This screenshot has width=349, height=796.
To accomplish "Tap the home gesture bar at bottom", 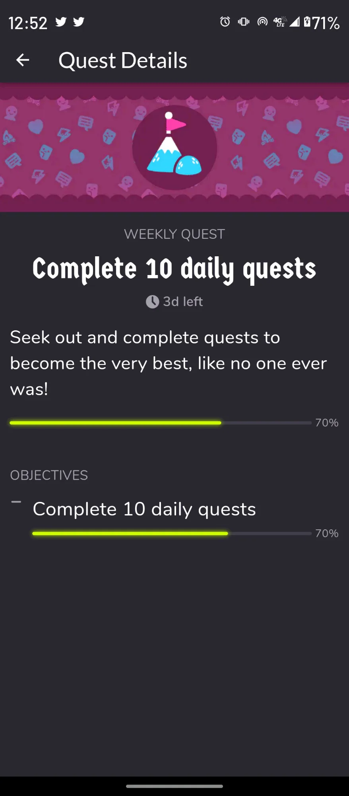I will click(174, 786).
